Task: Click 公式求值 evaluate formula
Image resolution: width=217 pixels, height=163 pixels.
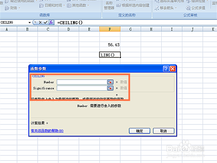Action: pyautogui.click(x=196, y=8)
